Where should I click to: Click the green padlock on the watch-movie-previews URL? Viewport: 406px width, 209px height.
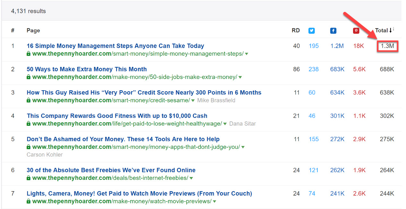(x=29, y=201)
